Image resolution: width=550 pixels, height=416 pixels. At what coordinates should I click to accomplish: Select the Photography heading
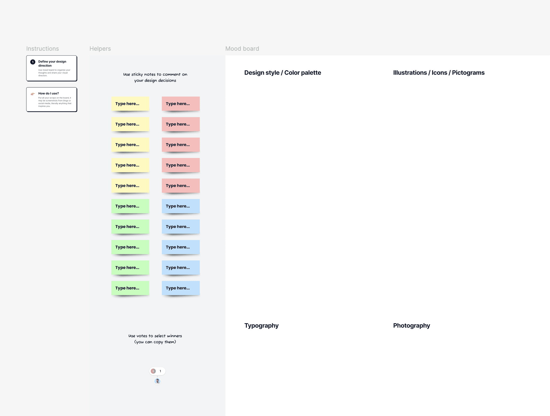click(411, 326)
